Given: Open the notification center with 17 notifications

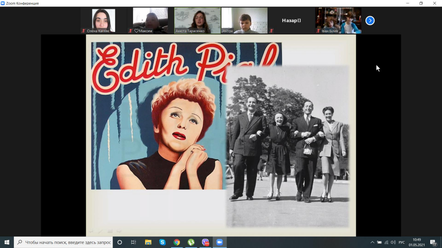Looking at the screenshot, I should click(x=433, y=242).
